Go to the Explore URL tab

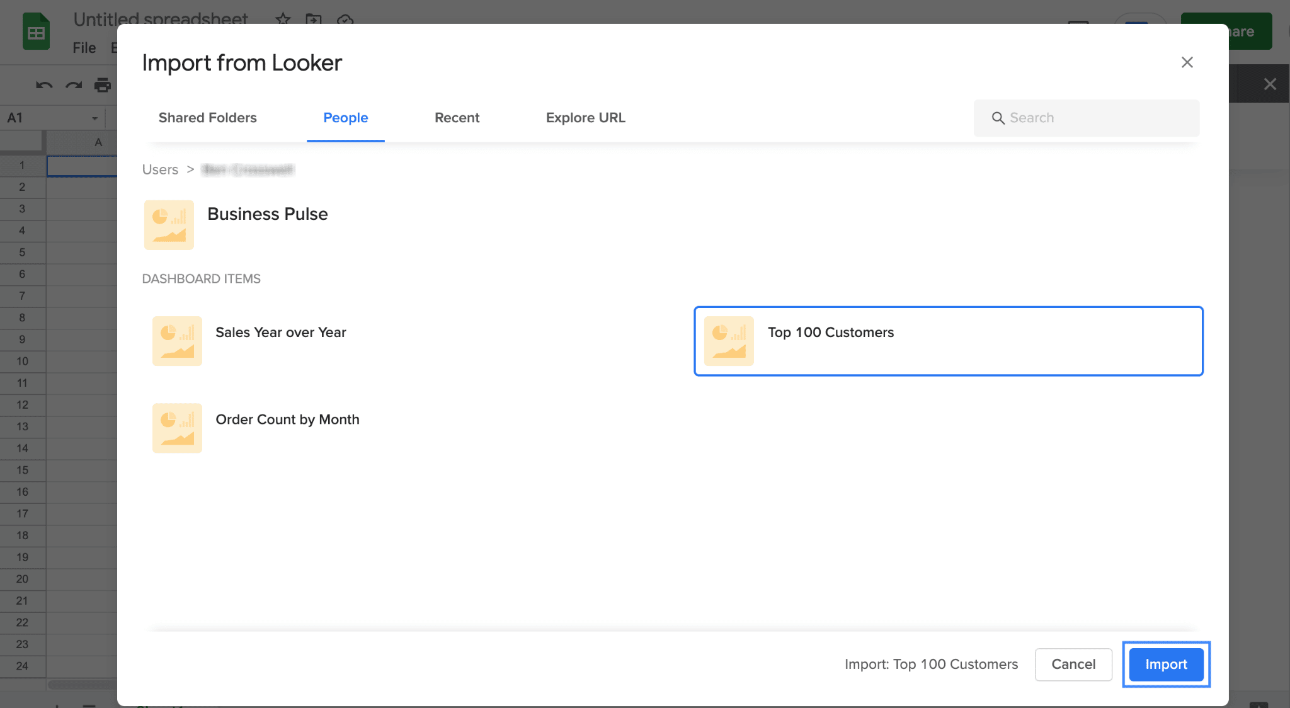pos(585,118)
